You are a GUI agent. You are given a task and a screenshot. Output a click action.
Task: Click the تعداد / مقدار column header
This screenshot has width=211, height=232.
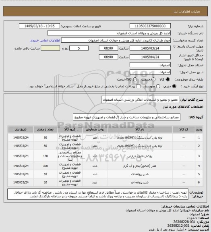click(x=45, y=129)
